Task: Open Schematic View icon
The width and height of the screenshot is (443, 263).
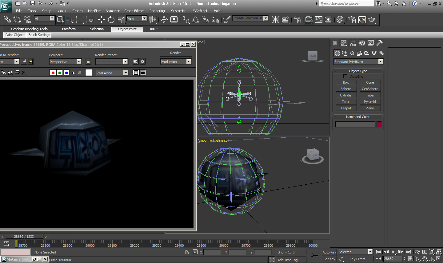Action: (x=329, y=20)
